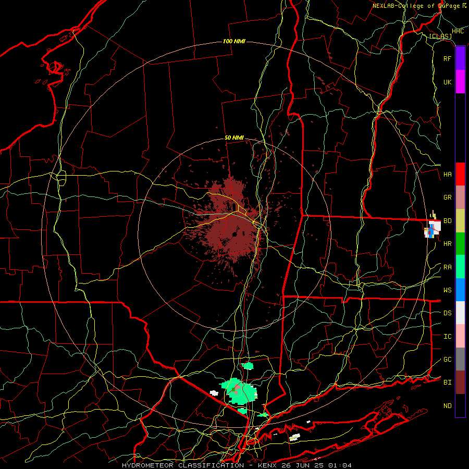The height and width of the screenshot is (469, 469).
Task: Choose the light pink IC legend swatch
Action: pos(460,336)
